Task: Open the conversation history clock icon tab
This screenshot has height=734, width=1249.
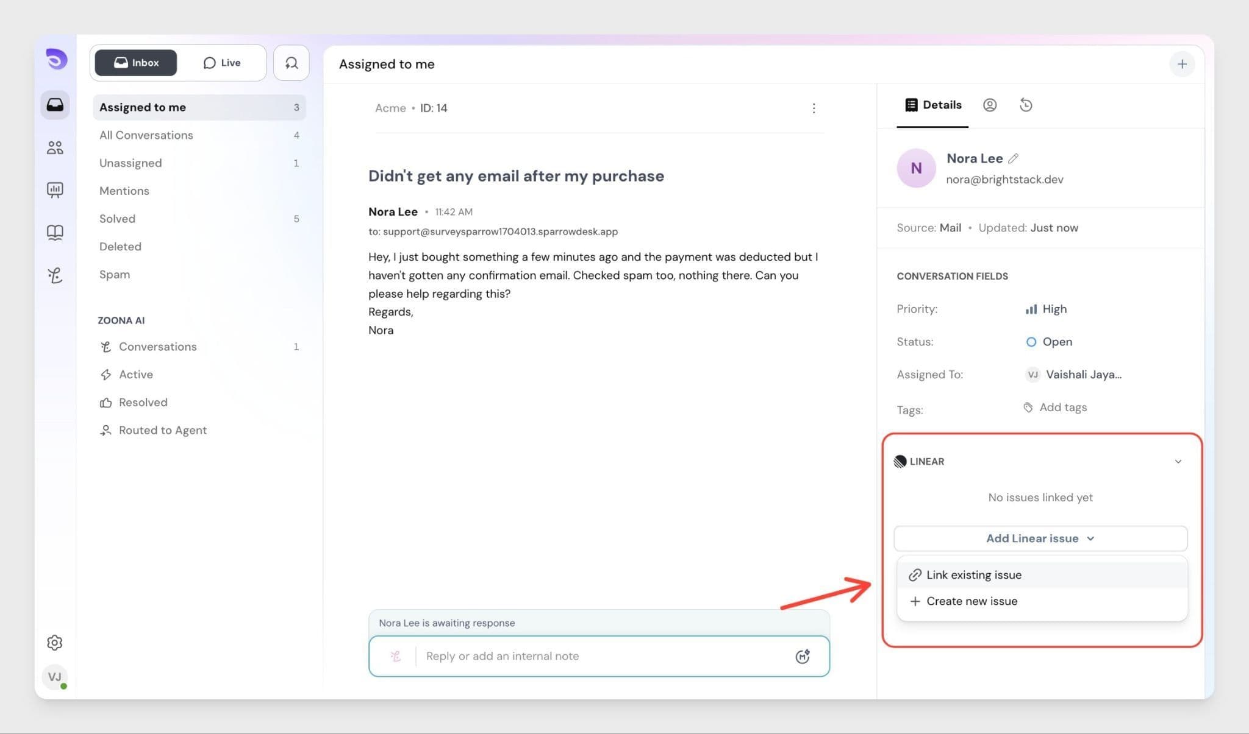Action: pyautogui.click(x=1026, y=105)
